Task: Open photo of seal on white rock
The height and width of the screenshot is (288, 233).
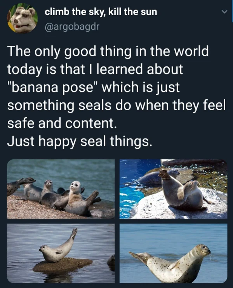Action: click(173, 189)
